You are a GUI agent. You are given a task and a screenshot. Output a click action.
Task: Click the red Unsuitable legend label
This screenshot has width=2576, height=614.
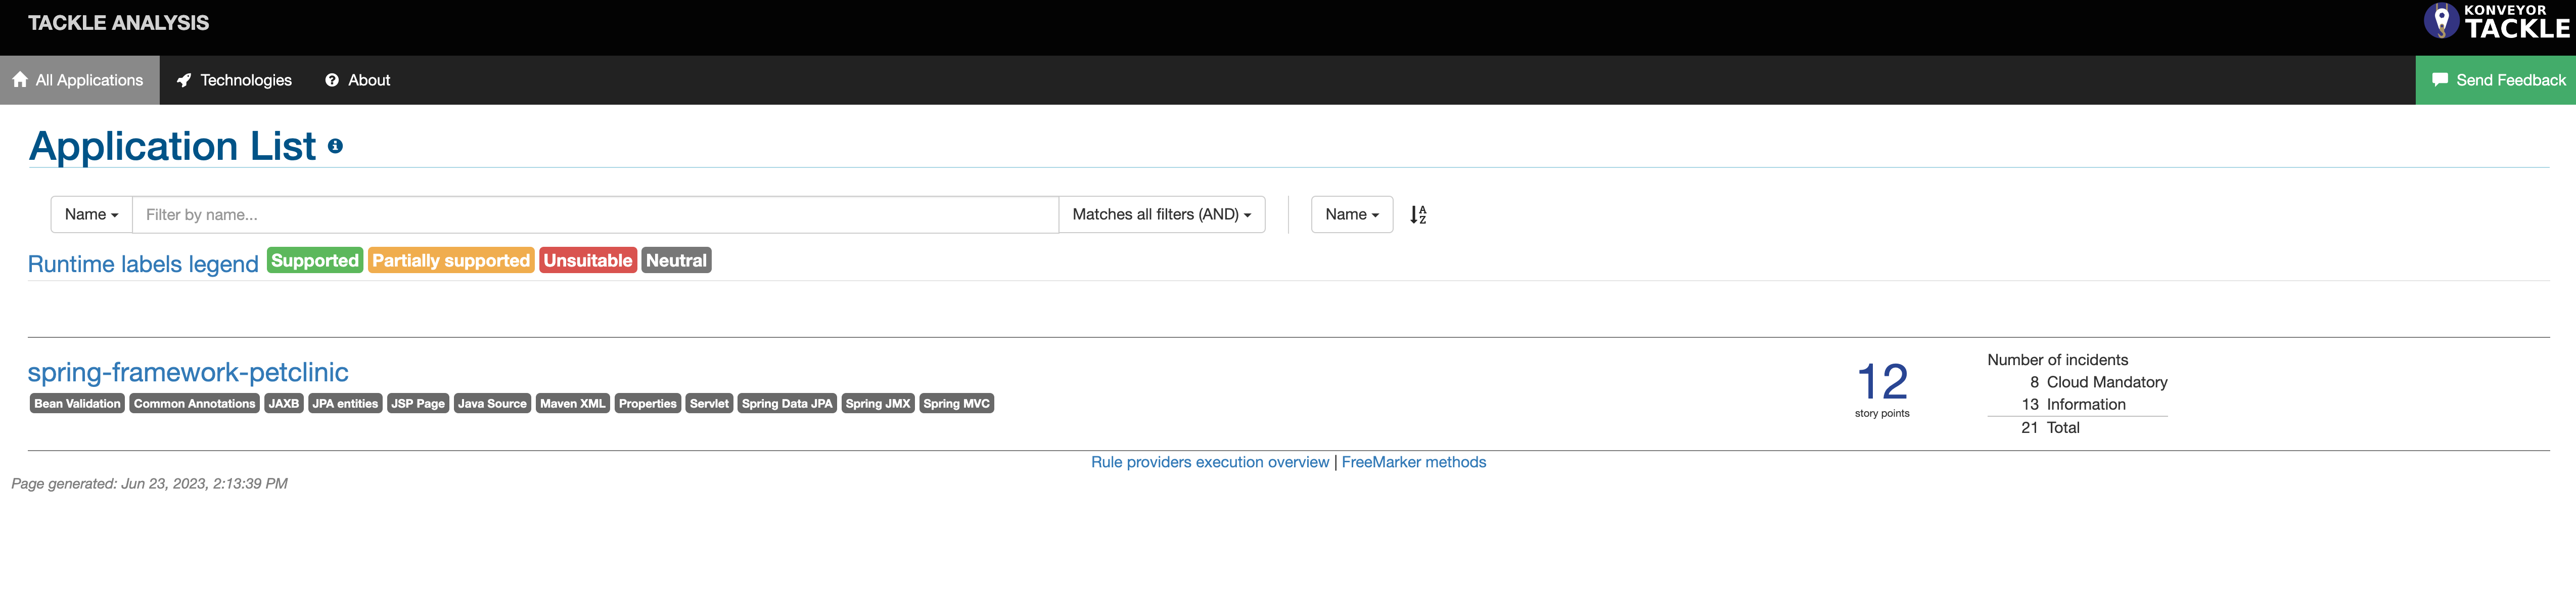pos(587,261)
